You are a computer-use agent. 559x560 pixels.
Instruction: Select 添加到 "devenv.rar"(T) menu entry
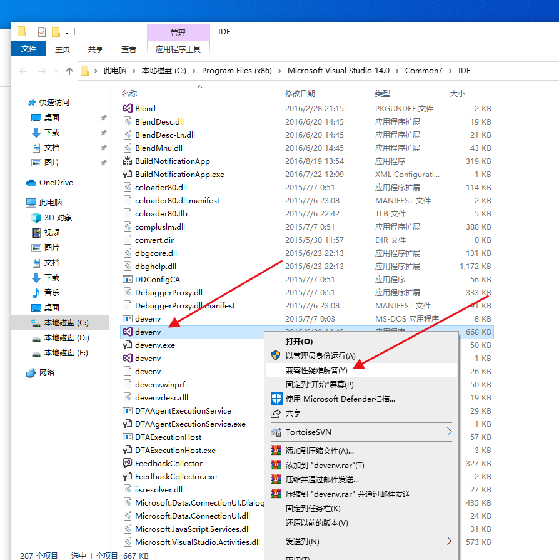point(361,465)
